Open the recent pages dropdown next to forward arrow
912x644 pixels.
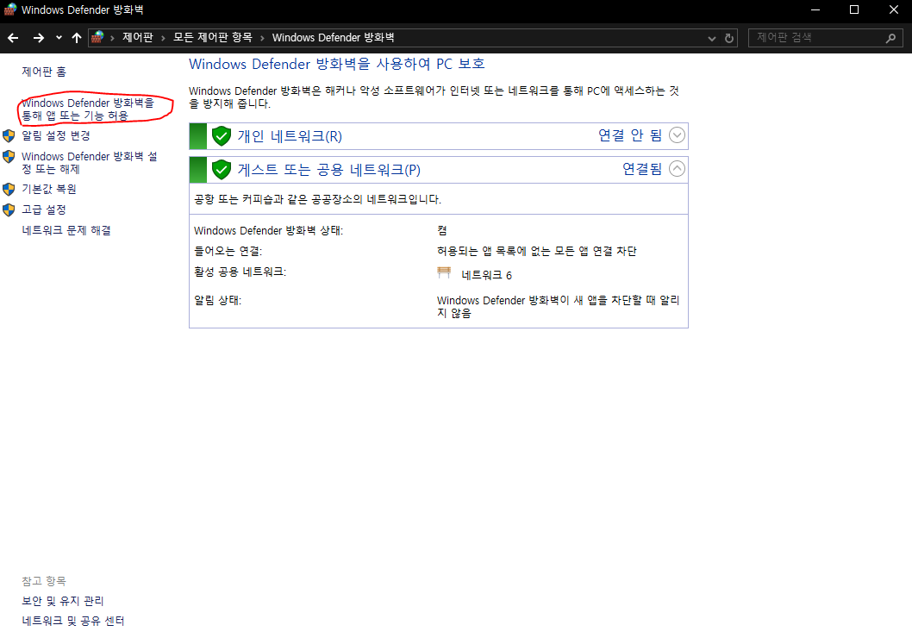tap(58, 37)
